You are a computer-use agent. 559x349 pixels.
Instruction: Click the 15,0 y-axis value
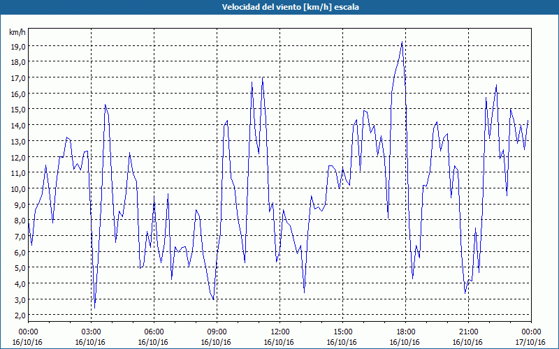tap(19, 110)
